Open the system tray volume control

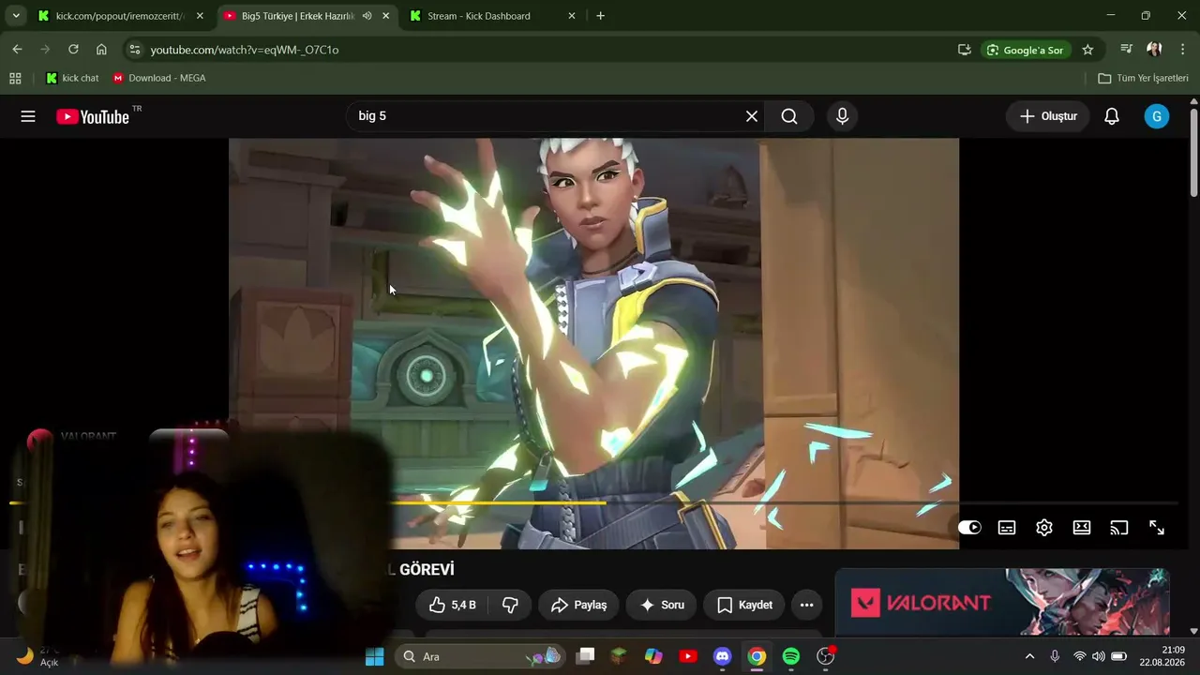(x=1099, y=656)
